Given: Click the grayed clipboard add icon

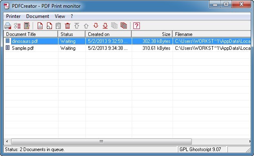Looking at the screenshot, I should (58, 26).
